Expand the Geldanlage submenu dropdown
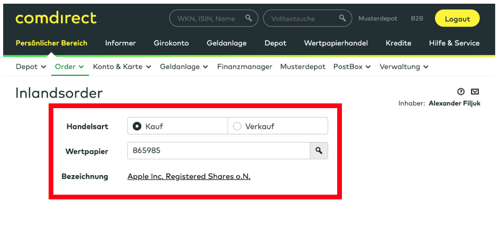The width and height of the screenshot is (501, 230). [184, 66]
